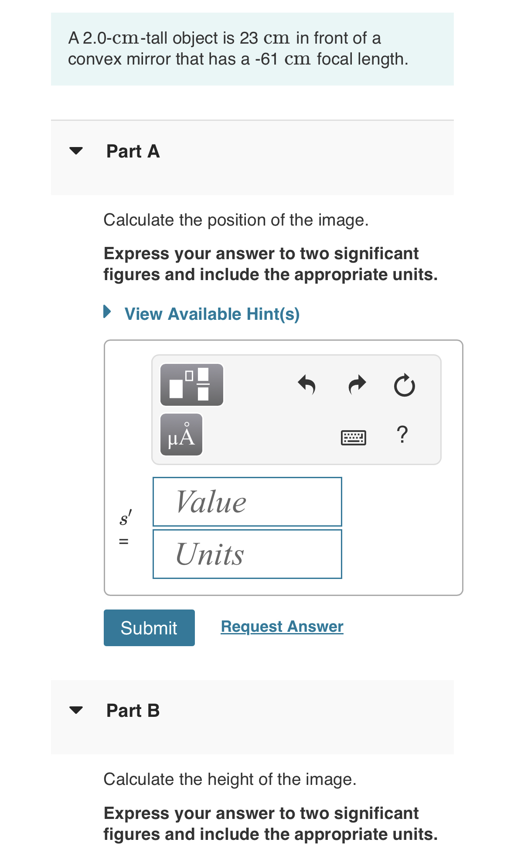
Task: Reset the answer field using the circular arrow
Action: coord(404,384)
